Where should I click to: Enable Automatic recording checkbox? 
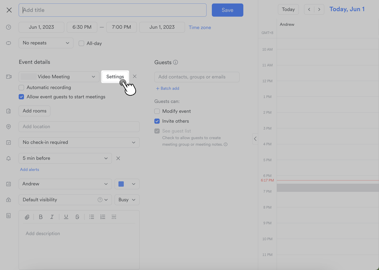click(x=21, y=88)
